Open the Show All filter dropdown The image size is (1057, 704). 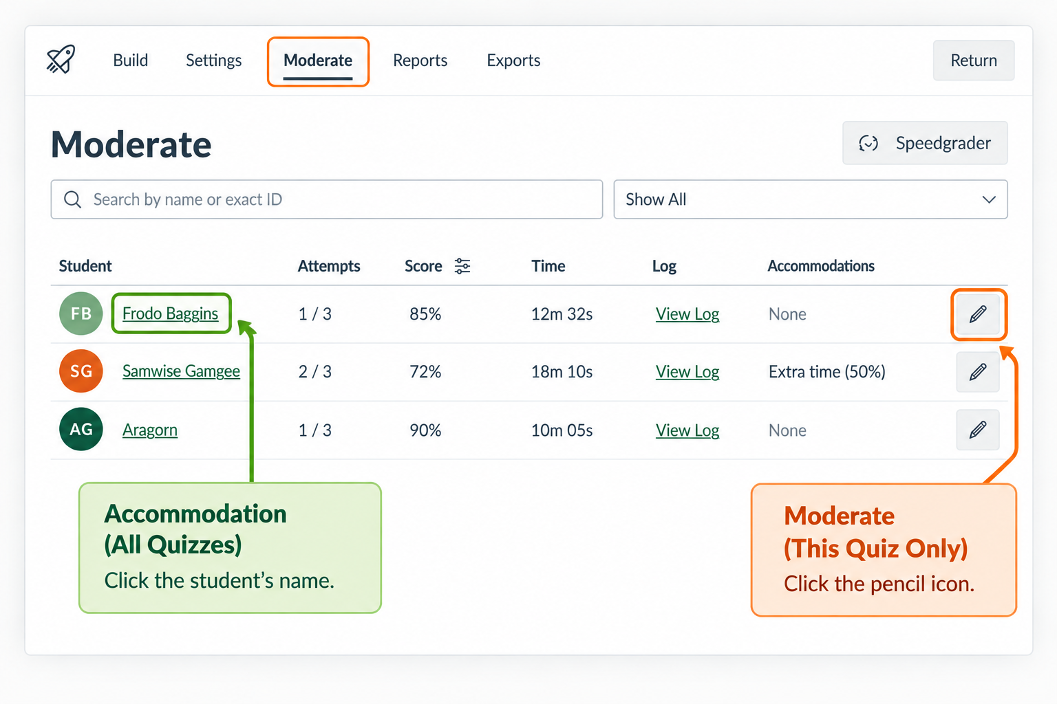(811, 199)
